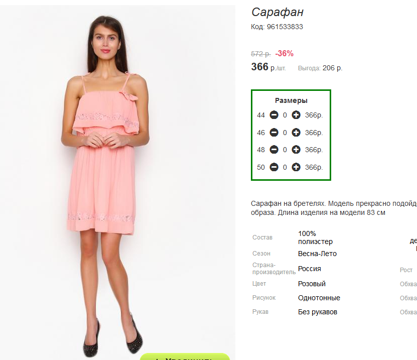Click the Розовый color value
417x360 pixels.
[312, 284]
